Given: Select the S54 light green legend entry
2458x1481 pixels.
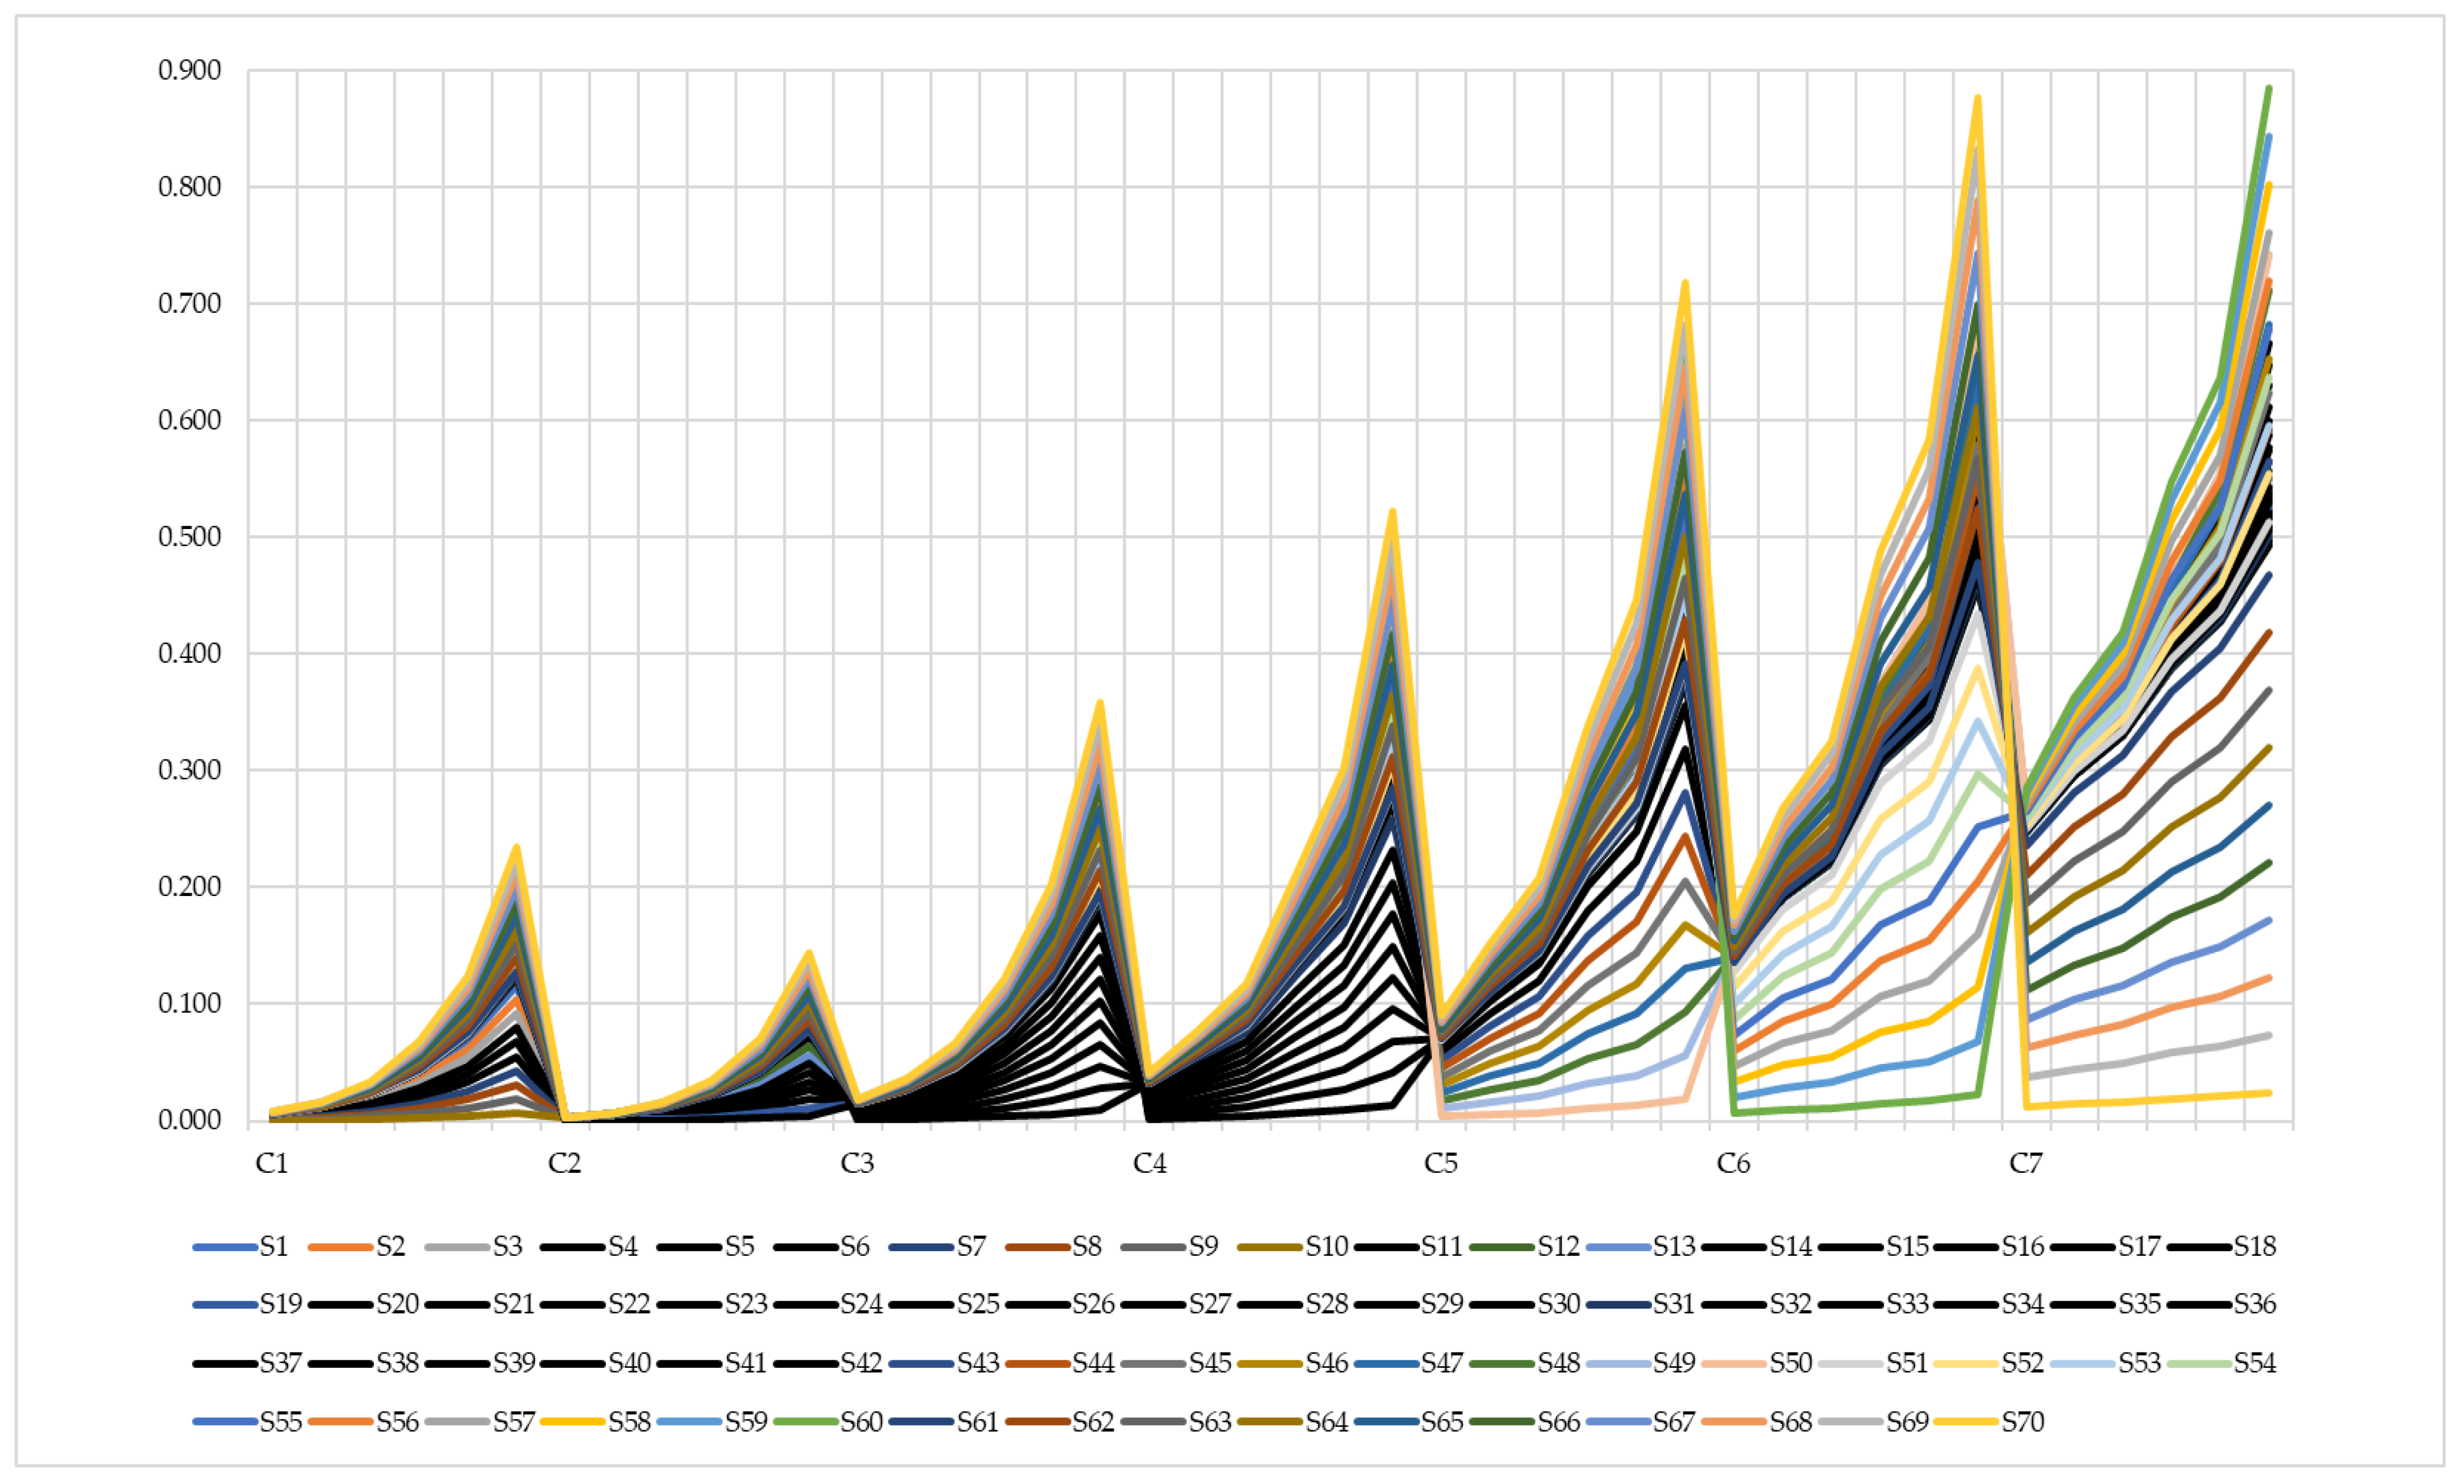Looking at the screenshot, I should pyautogui.click(x=2255, y=1363).
